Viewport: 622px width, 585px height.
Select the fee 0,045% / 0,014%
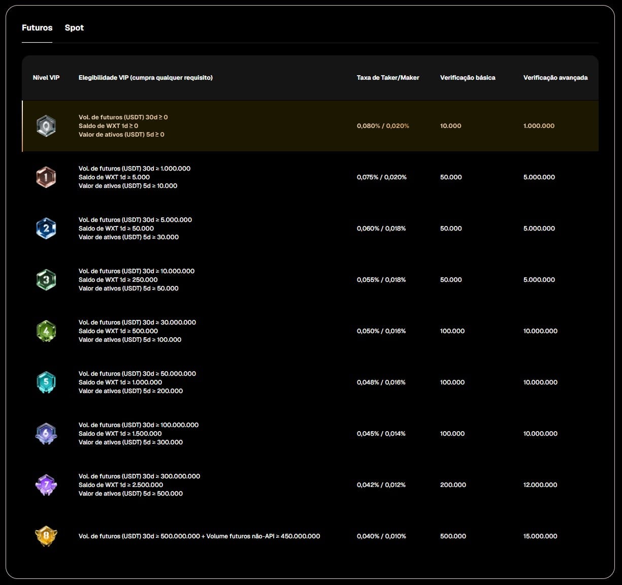[x=381, y=434]
